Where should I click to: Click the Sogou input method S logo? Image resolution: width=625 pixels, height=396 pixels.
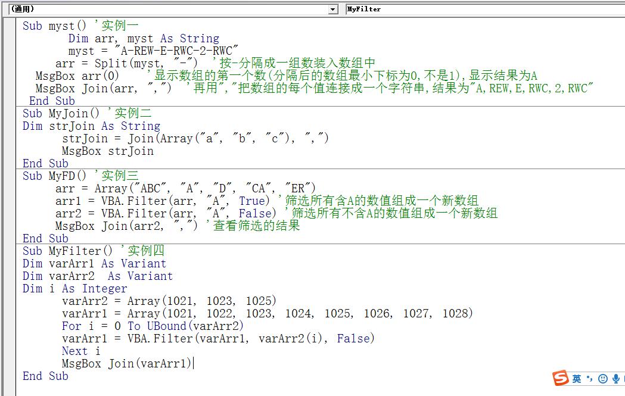[561, 378]
